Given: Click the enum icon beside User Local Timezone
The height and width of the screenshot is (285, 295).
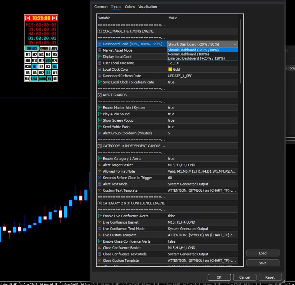Looking at the screenshot, I should 100,63.
